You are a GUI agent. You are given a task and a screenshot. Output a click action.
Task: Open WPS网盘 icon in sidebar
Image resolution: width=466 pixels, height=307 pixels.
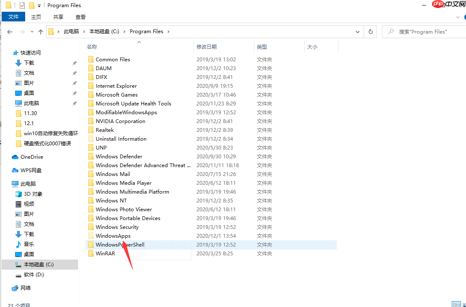coord(15,170)
